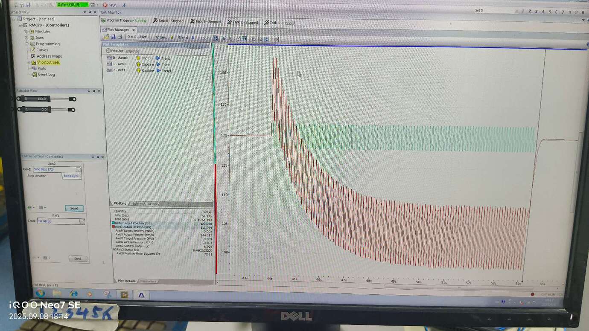
Task: Close the Plot Manager tab
Action: [133, 30]
